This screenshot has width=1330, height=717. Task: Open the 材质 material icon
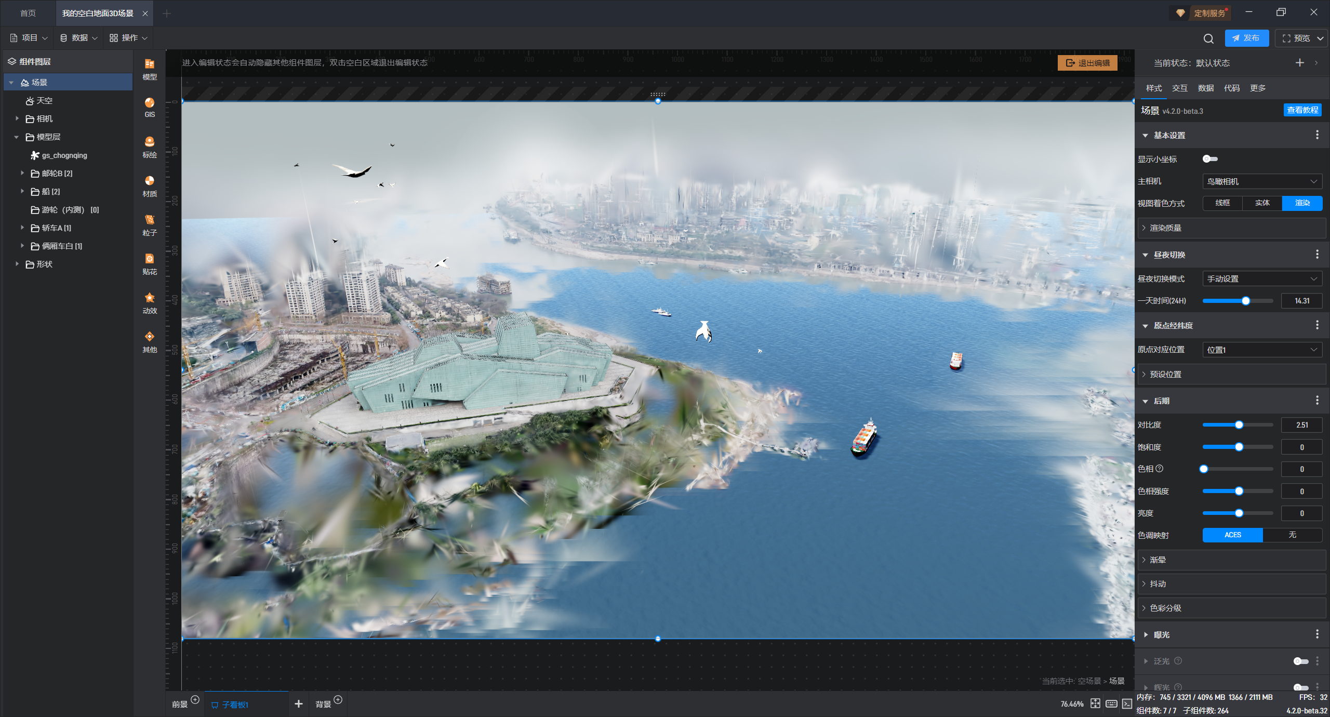click(150, 185)
